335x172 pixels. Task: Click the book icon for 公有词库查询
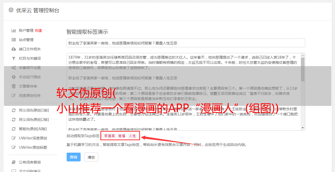[x=14, y=162]
